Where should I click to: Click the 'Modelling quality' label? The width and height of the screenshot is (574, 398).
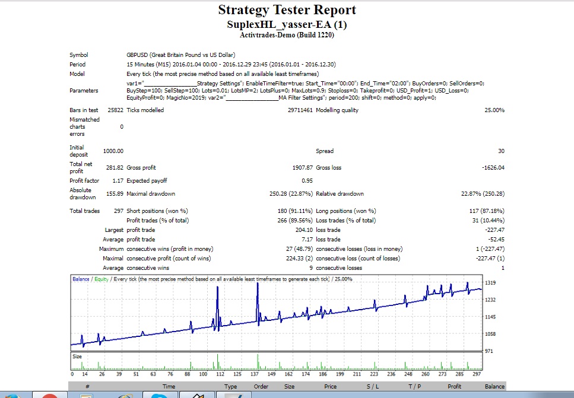(337, 110)
